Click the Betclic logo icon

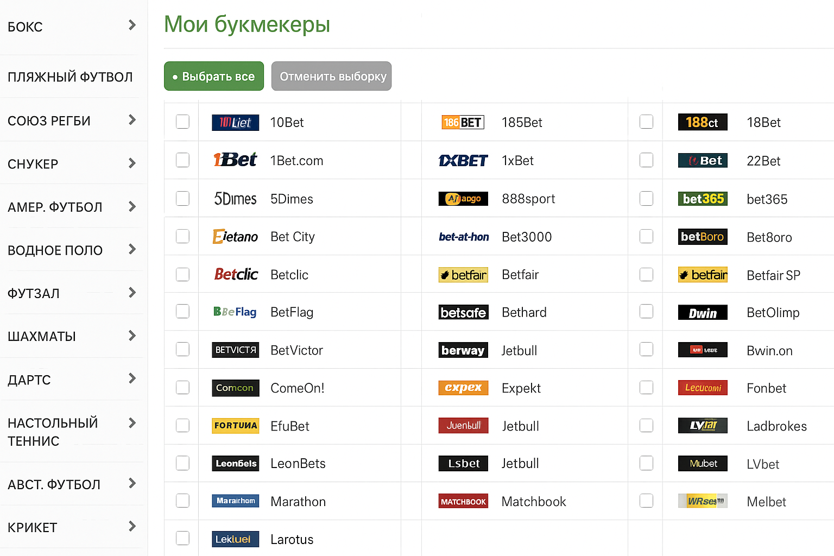tap(236, 274)
